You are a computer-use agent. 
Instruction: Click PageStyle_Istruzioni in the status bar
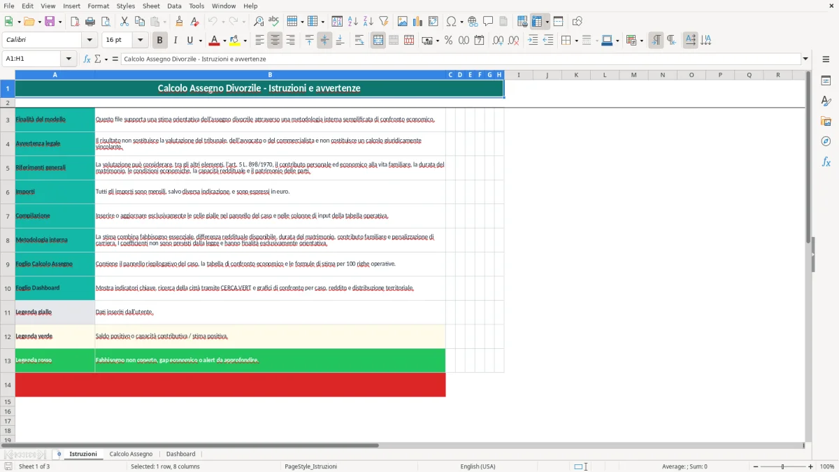[x=310, y=466]
